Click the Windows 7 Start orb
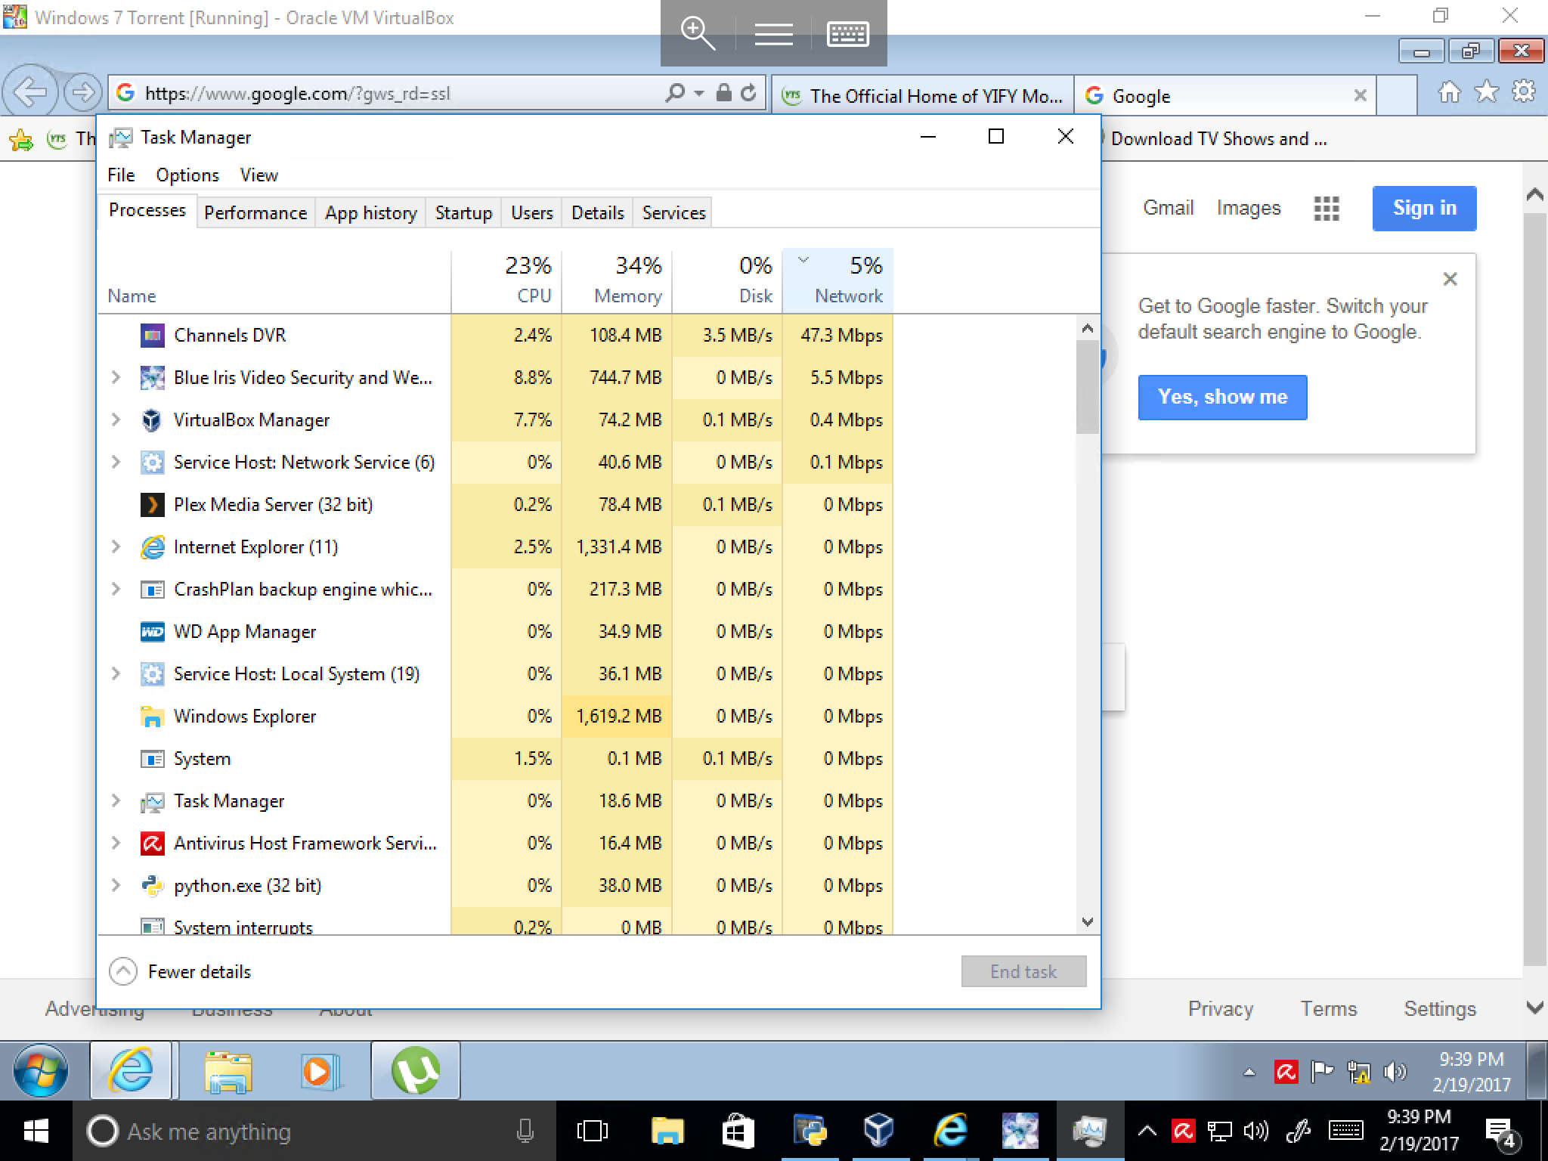This screenshot has height=1161, width=1548. click(40, 1070)
